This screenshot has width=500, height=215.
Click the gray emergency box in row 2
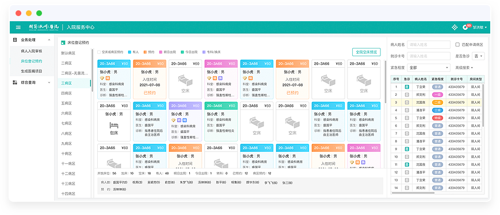click(407, 95)
